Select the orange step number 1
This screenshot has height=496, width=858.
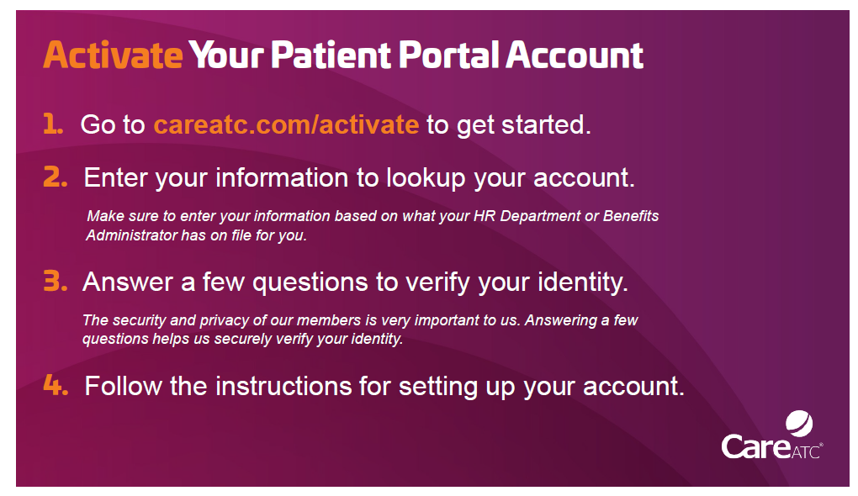pos(53,124)
